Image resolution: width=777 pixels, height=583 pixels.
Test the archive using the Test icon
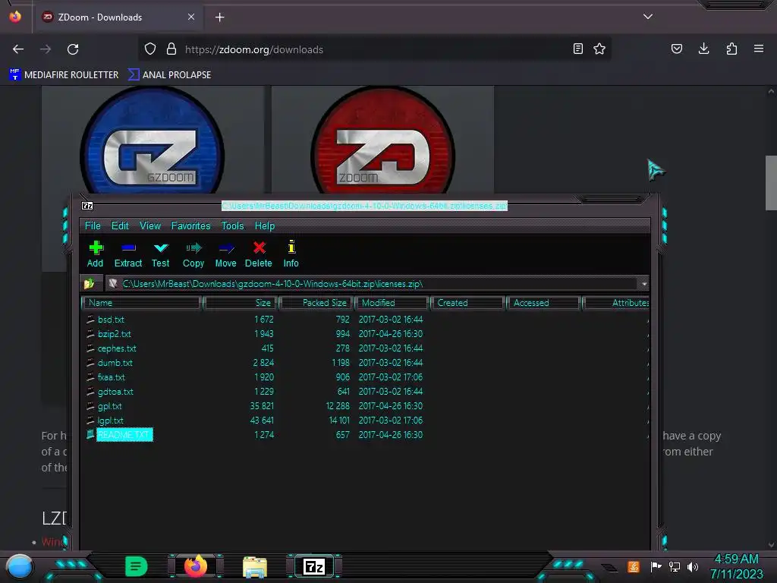[x=161, y=254]
